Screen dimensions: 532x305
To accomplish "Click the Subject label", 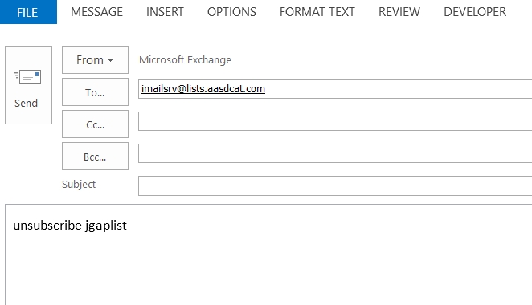I will [x=79, y=185].
